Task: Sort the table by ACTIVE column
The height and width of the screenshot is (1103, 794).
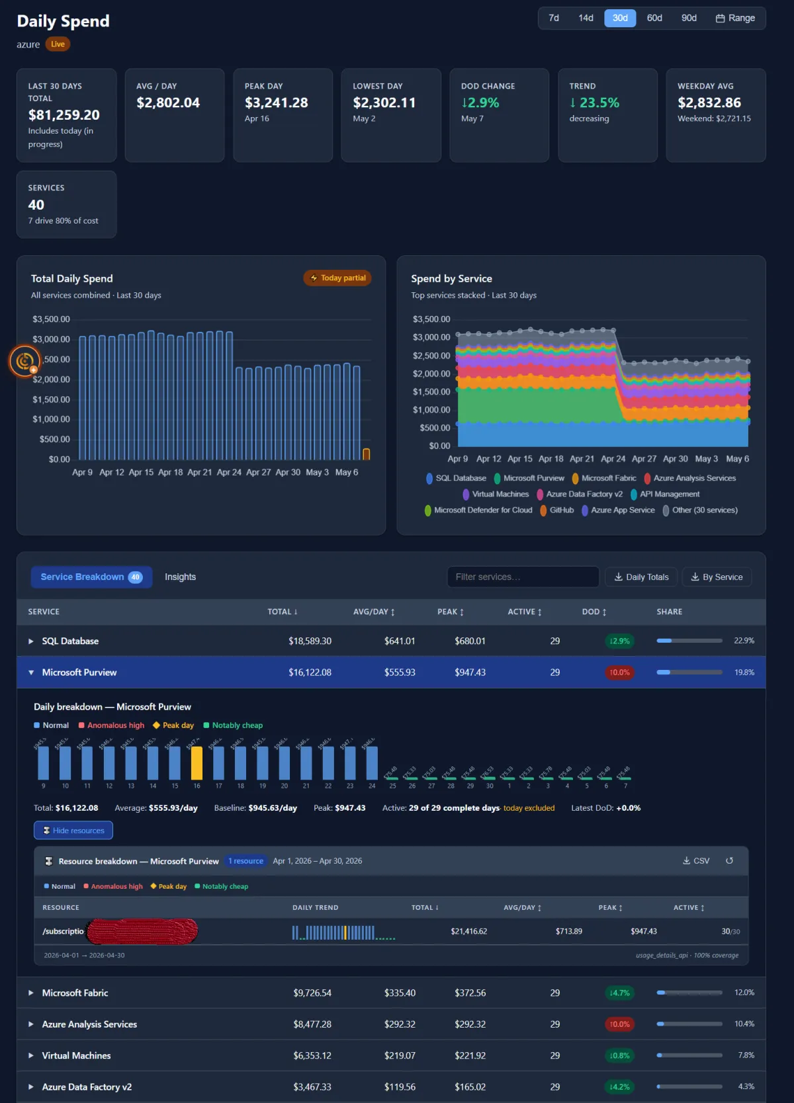Action: point(525,612)
